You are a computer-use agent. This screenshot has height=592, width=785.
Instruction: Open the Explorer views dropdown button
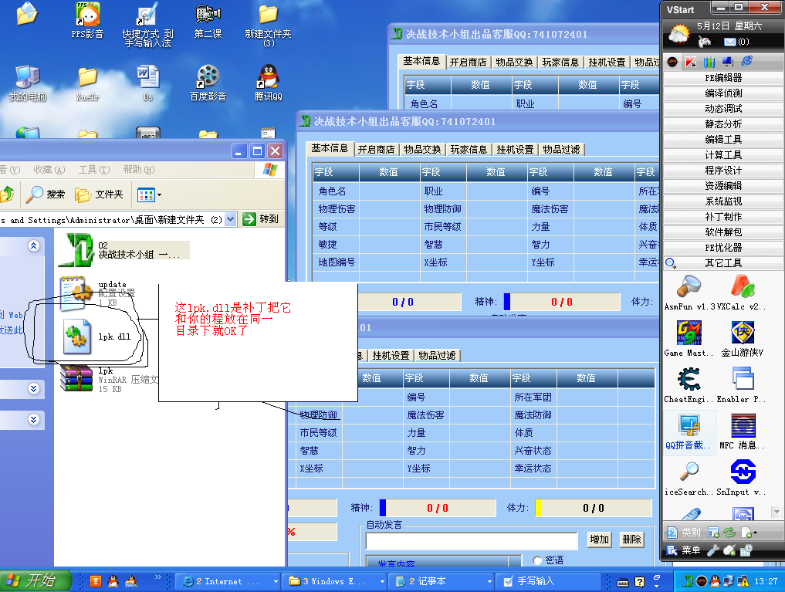(x=149, y=195)
